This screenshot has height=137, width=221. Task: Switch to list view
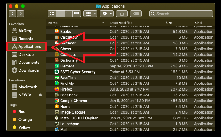[x=60, y=14]
